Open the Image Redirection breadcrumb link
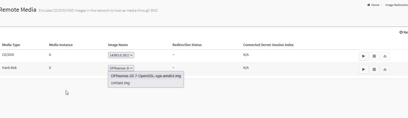This screenshot has height=118, width=408. [396, 5]
